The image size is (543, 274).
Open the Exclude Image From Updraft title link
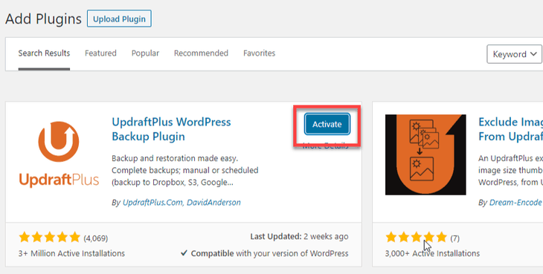tap(510, 129)
